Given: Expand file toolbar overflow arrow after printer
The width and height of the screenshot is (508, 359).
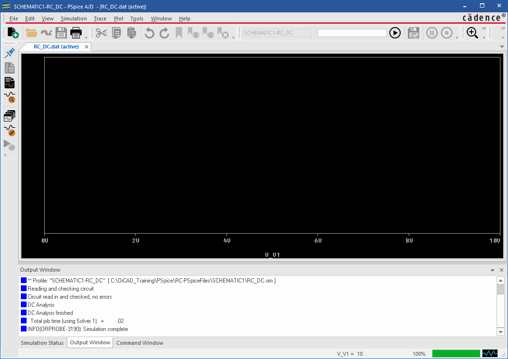Looking at the screenshot, I should [x=86, y=38].
